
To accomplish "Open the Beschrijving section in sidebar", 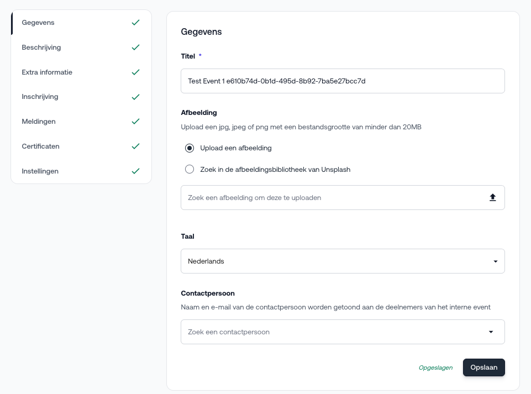I will click(41, 48).
